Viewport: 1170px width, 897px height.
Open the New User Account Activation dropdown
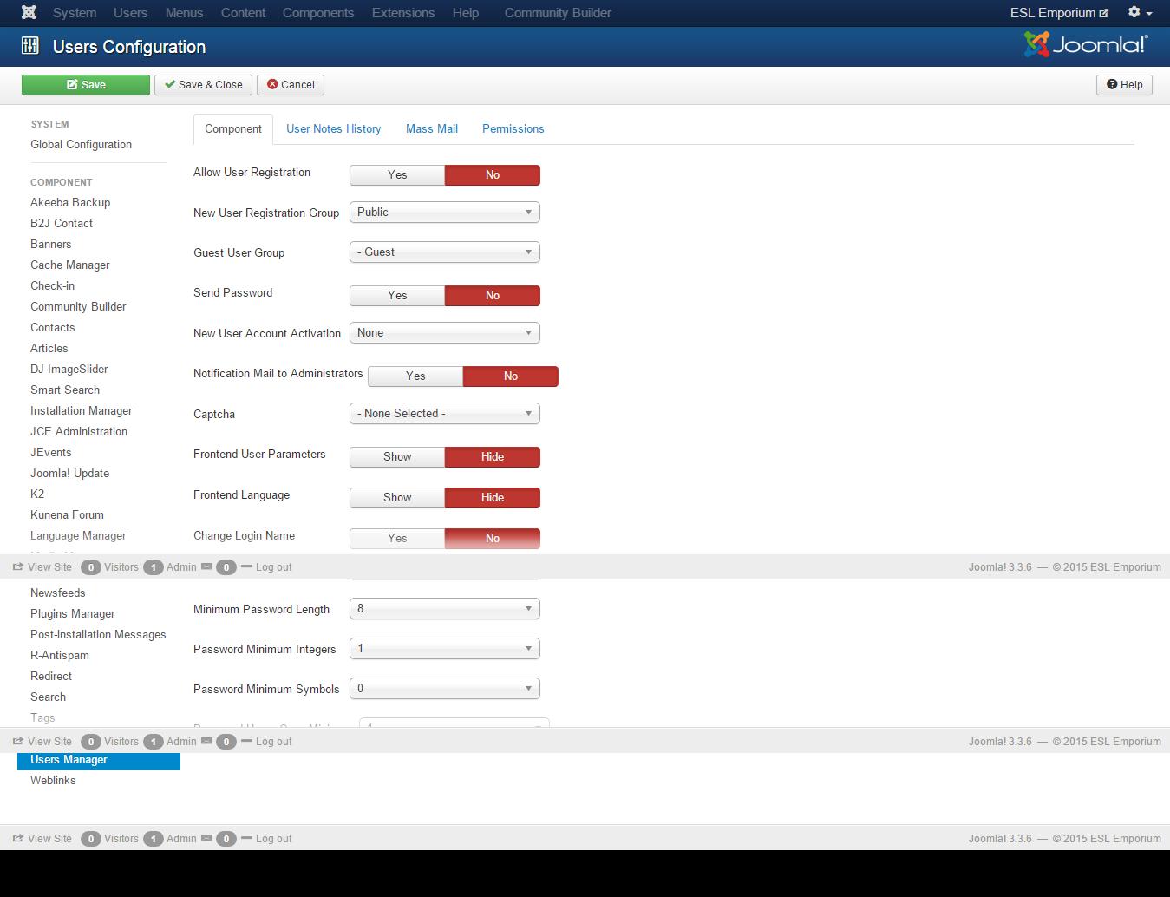[x=445, y=333]
